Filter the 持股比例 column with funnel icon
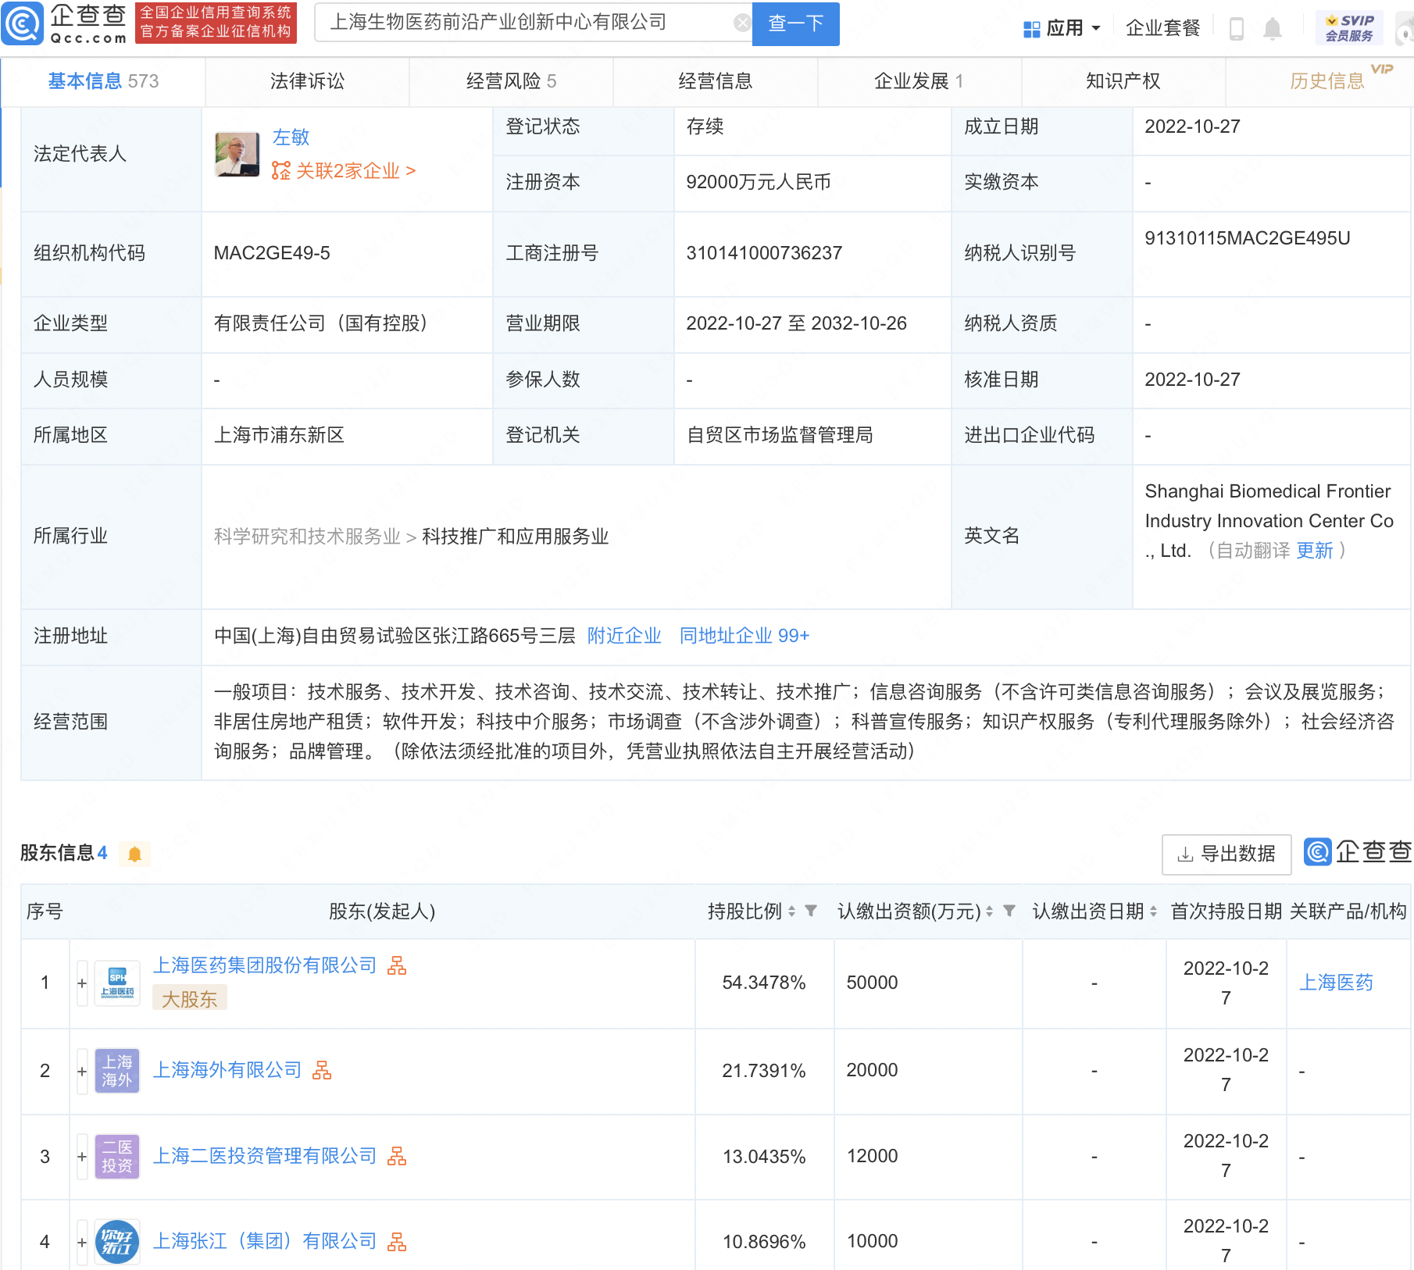Image resolution: width=1414 pixels, height=1270 pixels. pos(811,911)
